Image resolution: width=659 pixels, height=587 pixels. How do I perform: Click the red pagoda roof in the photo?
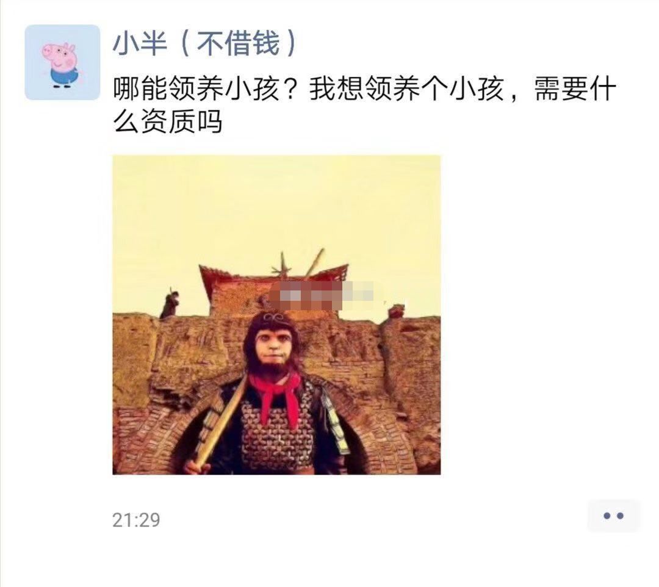[x=273, y=276]
